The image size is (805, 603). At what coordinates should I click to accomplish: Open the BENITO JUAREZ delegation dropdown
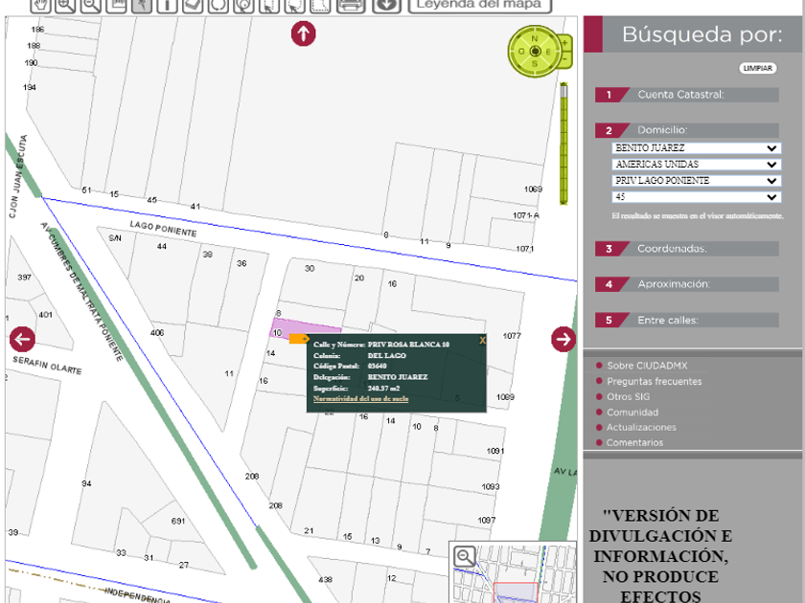click(x=697, y=148)
